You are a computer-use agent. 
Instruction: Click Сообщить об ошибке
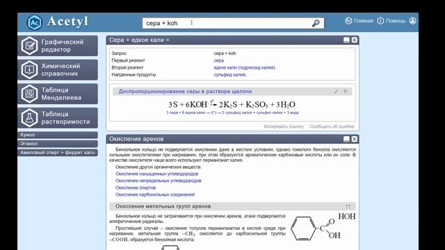click(x=332, y=126)
